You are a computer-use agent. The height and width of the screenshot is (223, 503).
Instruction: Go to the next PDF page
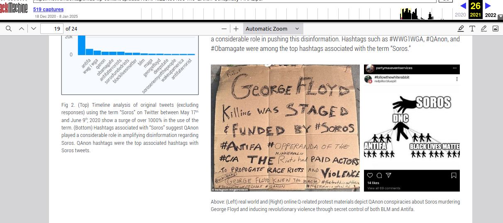pos(34,29)
